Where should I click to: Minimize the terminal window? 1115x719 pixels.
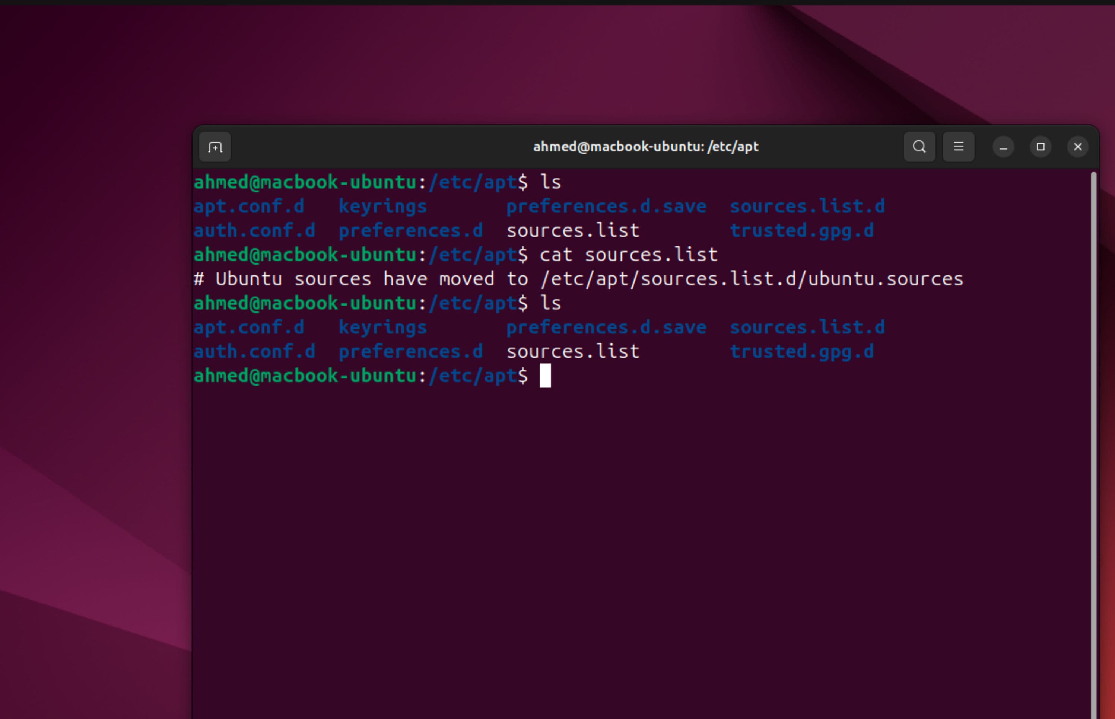click(1003, 147)
